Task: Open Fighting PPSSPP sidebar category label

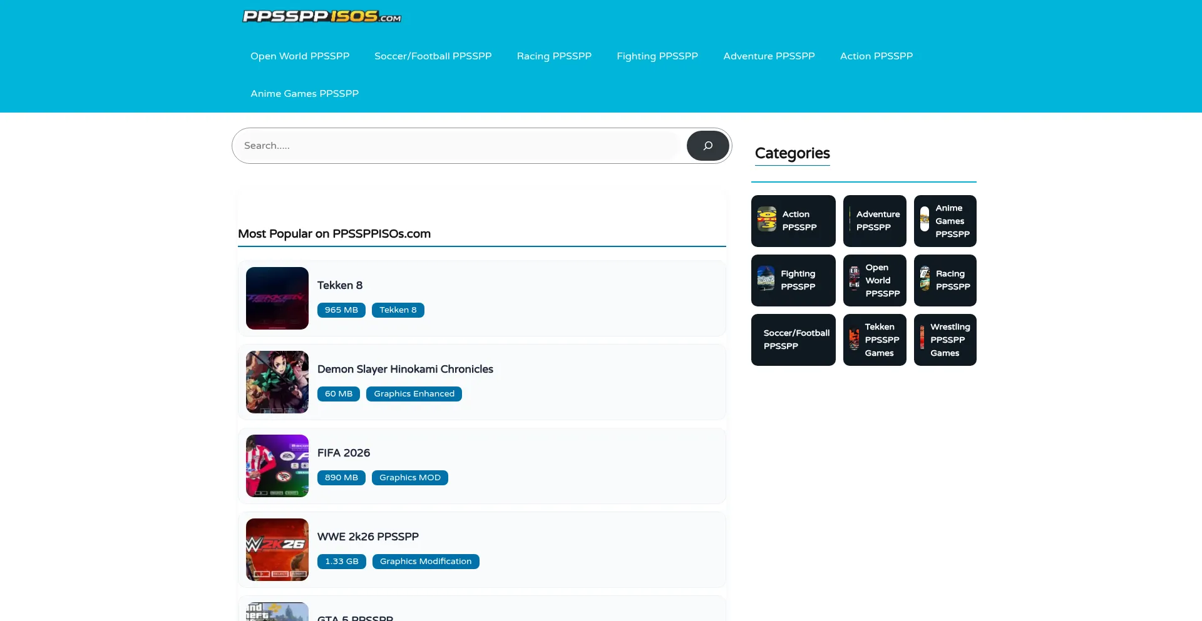Action: (x=798, y=280)
